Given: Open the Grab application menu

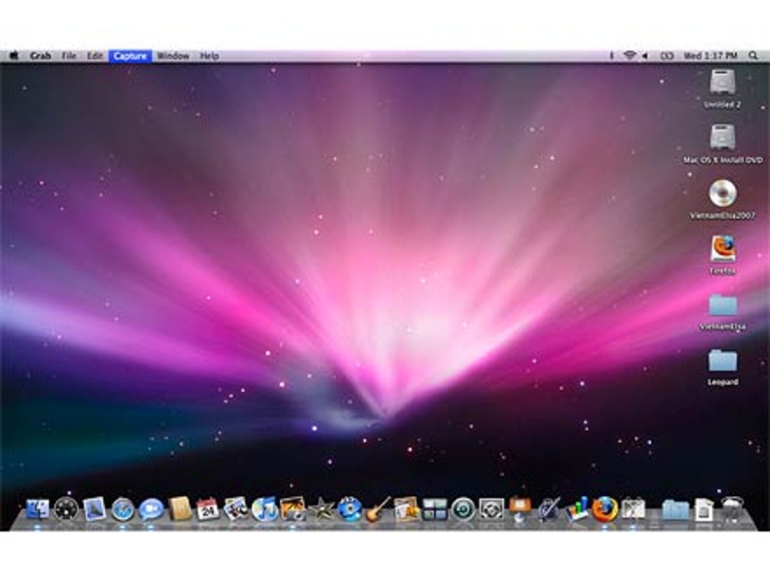Looking at the screenshot, I should pos(40,56).
